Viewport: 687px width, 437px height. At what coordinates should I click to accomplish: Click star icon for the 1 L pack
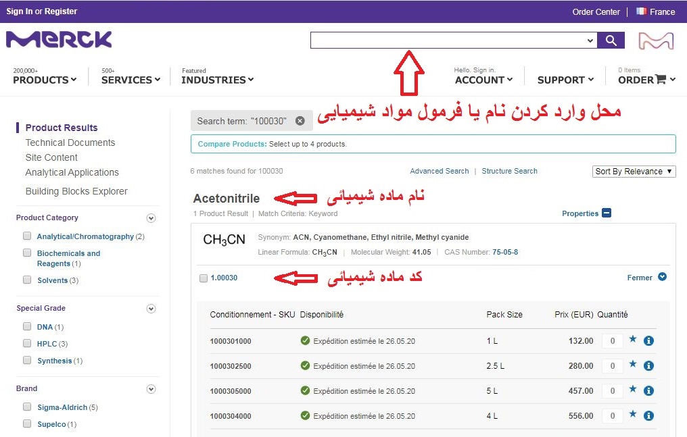point(633,339)
